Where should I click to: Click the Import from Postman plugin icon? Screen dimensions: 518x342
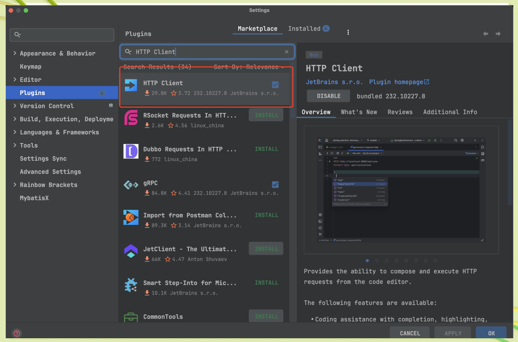[131, 217]
